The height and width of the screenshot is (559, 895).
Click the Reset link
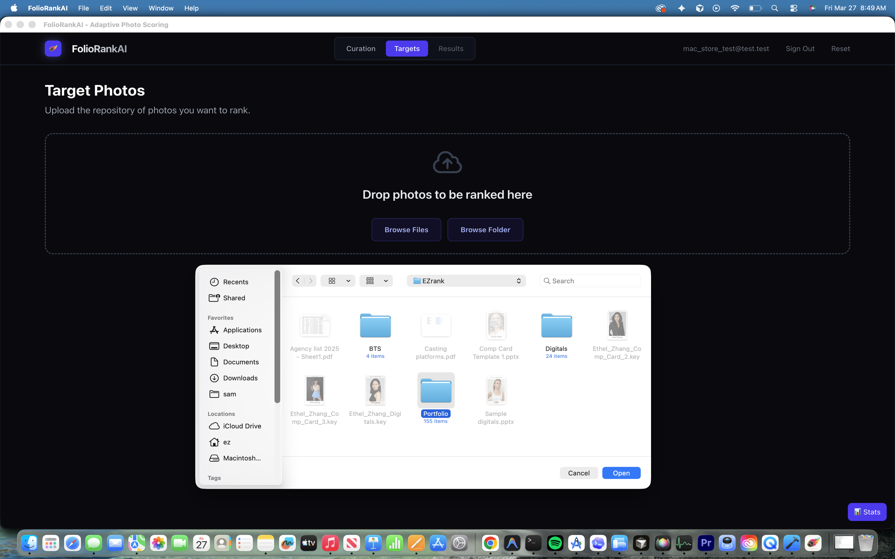coord(840,48)
